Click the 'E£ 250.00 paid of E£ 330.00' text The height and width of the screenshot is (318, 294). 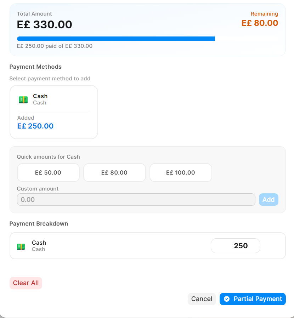click(55, 46)
